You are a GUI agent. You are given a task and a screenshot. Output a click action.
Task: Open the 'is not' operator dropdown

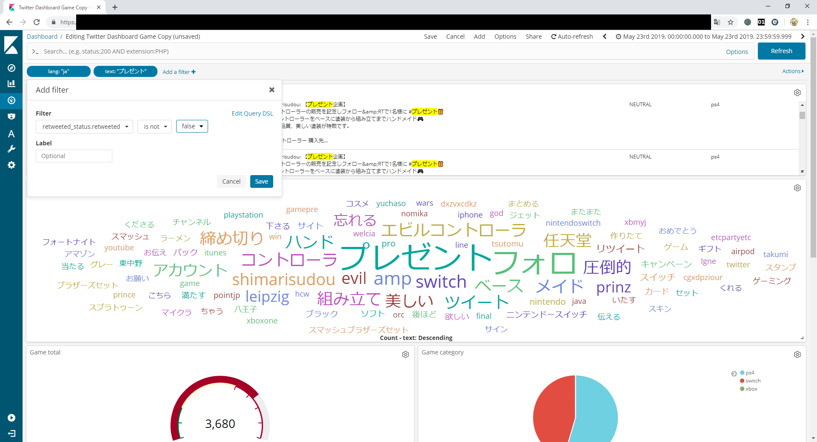coord(155,127)
